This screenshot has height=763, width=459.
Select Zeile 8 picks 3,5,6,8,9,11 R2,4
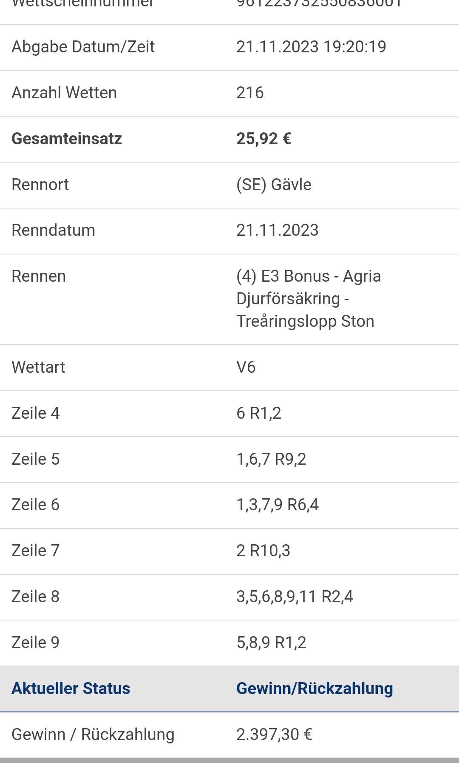click(x=295, y=597)
